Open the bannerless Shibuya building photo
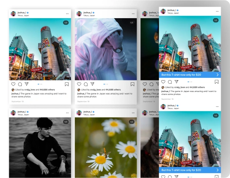Screen dimensions: 230x178 coord(40,49)
